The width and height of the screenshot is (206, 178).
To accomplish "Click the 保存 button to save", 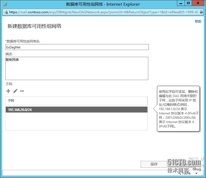I will click(x=154, y=164).
